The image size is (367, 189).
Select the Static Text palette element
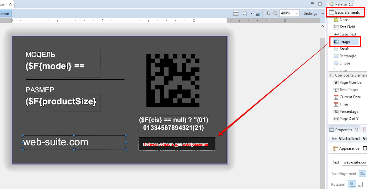[345, 34]
